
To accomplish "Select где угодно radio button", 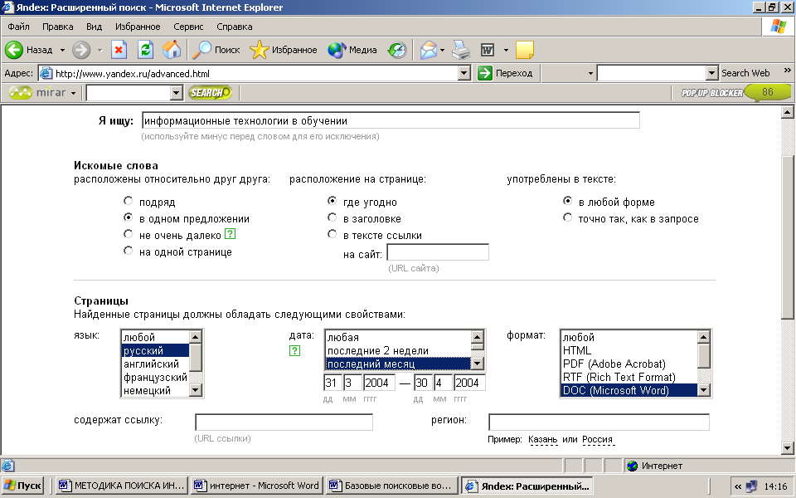I will point(332,201).
